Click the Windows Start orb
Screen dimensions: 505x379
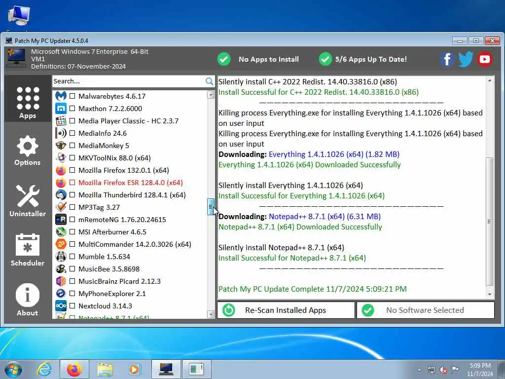13,369
